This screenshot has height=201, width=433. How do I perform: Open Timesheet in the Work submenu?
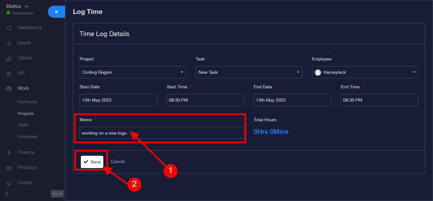[28, 136]
